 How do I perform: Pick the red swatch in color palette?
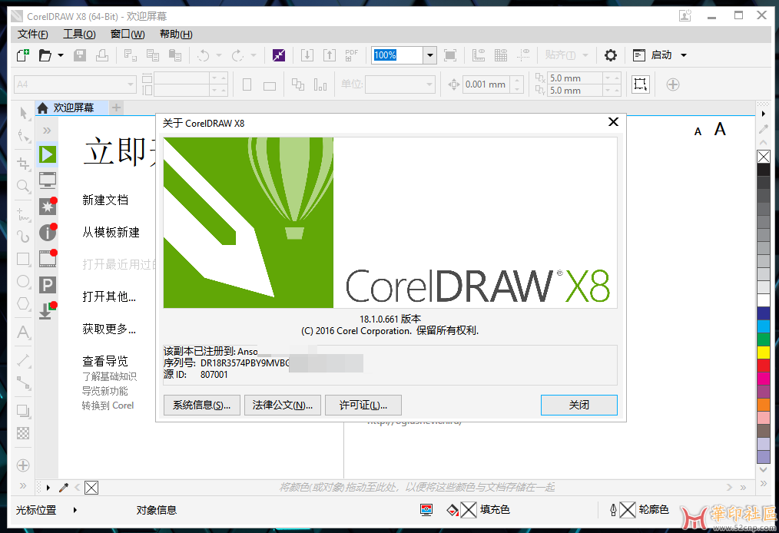[764, 365]
